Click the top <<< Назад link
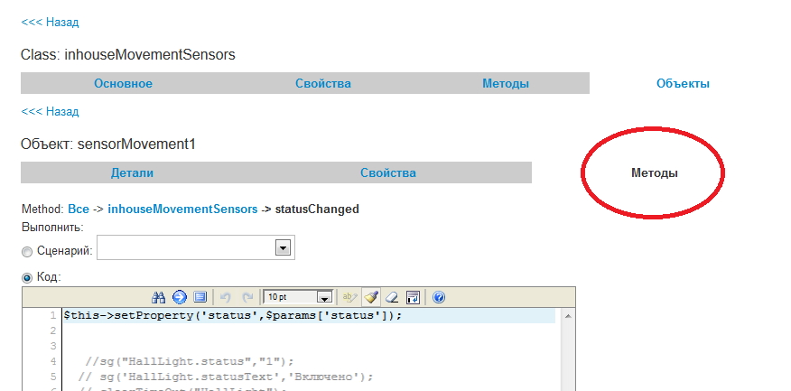Screen dimensions: 791x391 click(50, 22)
